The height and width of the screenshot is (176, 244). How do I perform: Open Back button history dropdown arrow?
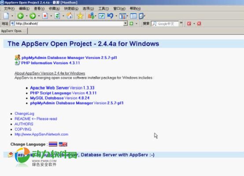point(26,16)
